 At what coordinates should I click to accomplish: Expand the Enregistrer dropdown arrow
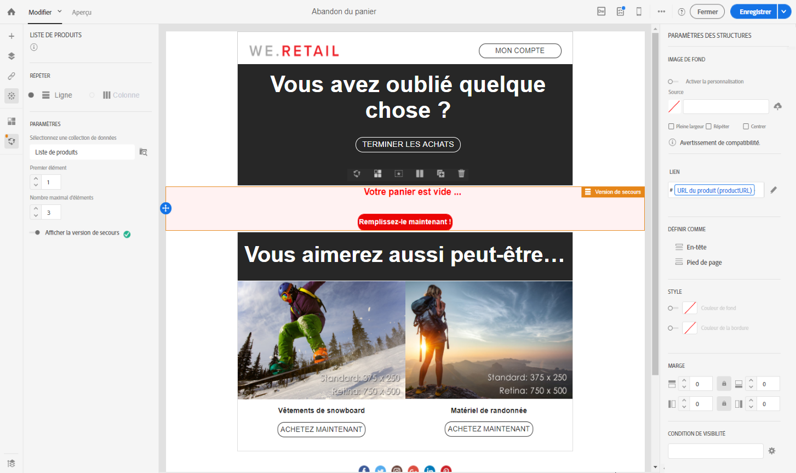tap(784, 12)
